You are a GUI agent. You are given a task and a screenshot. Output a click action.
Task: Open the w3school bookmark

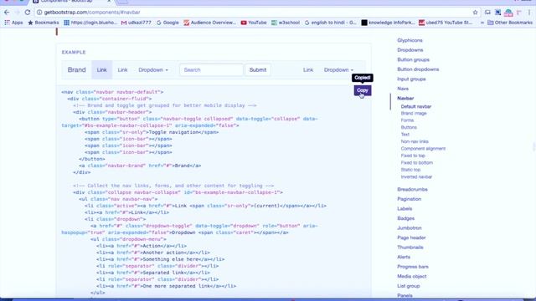coord(286,23)
